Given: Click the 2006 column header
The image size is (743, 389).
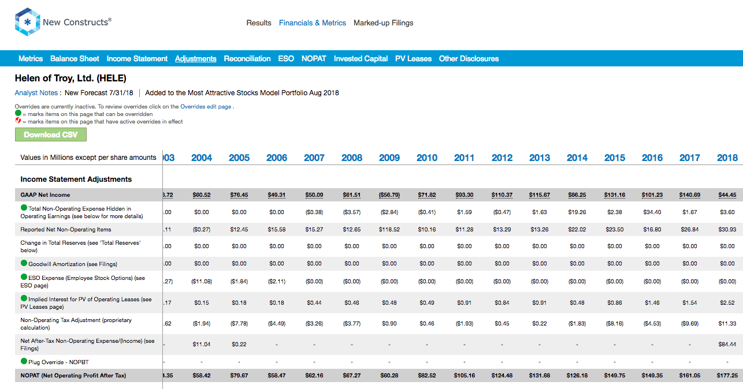Looking at the screenshot, I should [277, 158].
